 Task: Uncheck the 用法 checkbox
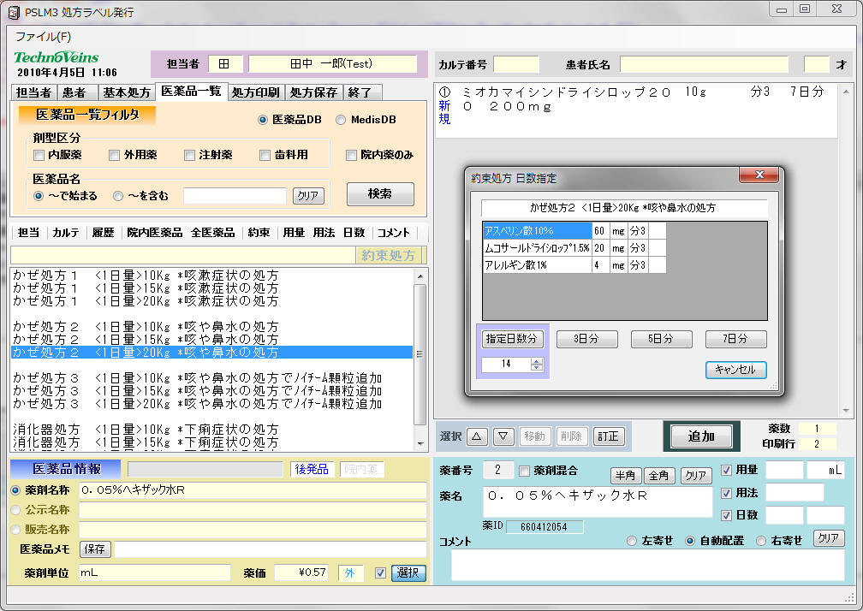click(727, 493)
